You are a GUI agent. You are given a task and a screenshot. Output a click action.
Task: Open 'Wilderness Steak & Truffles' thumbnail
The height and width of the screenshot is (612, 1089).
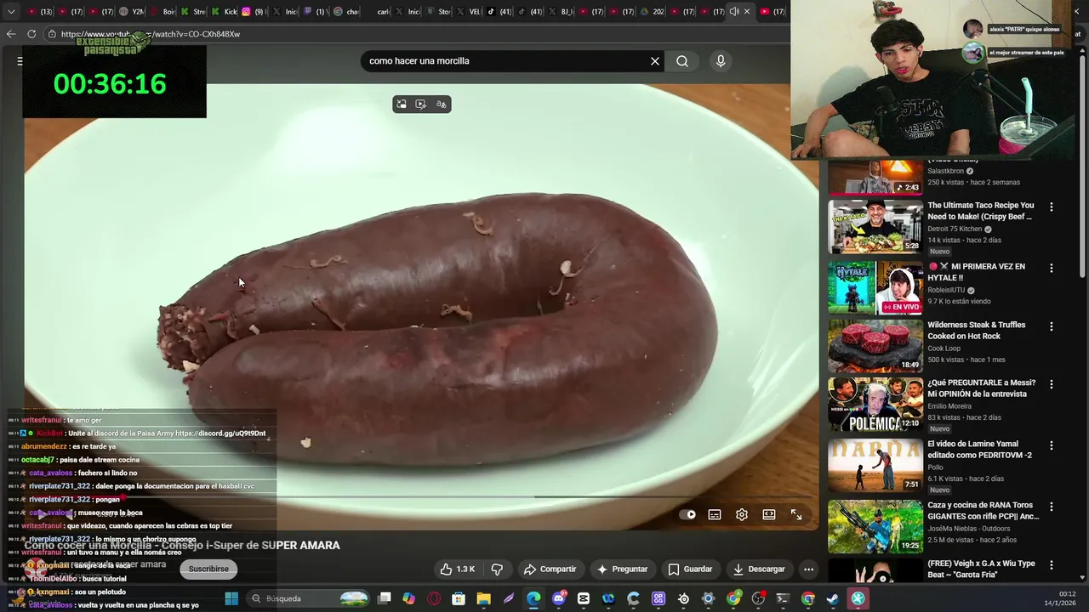point(875,346)
